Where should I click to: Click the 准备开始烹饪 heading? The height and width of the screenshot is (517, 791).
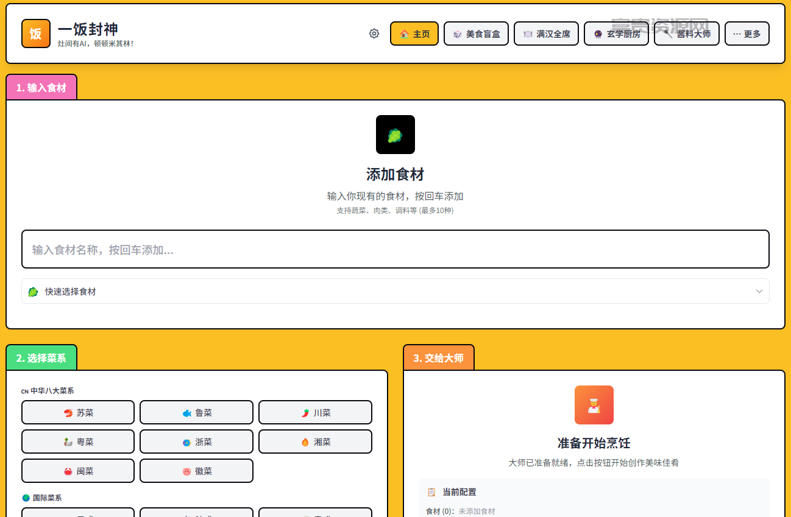tap(594, 443)
